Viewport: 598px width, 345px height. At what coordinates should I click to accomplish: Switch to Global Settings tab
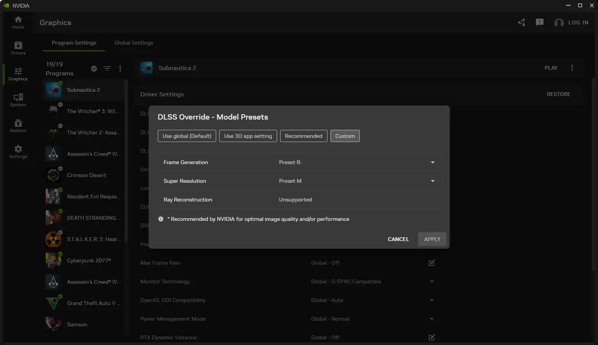tap(134, 43)
